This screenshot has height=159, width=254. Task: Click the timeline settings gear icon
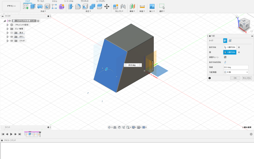tap(251, 134)
